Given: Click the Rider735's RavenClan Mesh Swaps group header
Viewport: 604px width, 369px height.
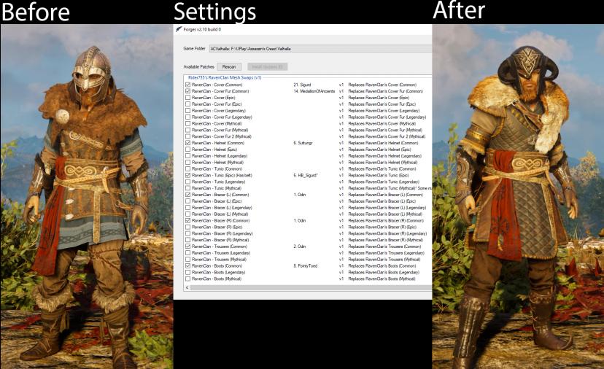Looking at the screenshot, I should coord(225,77).
